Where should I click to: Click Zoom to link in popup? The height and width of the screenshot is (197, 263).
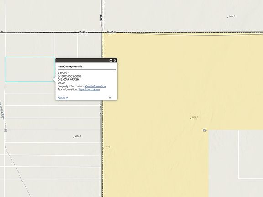(x=63, y=98)
